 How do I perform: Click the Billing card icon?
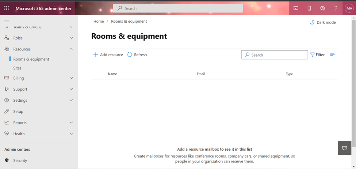coord(7,78)
